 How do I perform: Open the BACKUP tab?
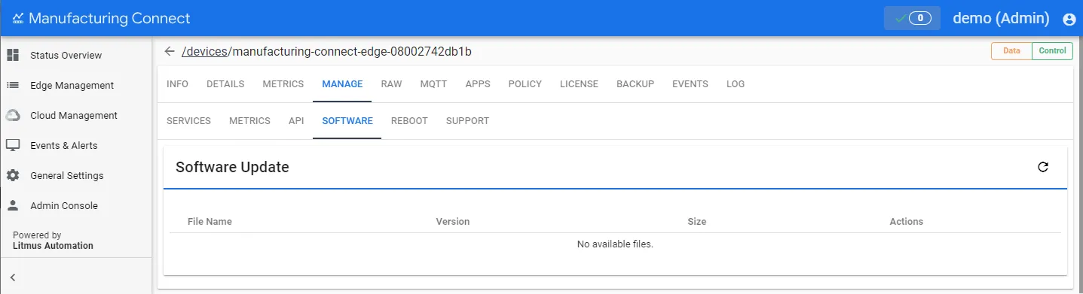point(635,84)
